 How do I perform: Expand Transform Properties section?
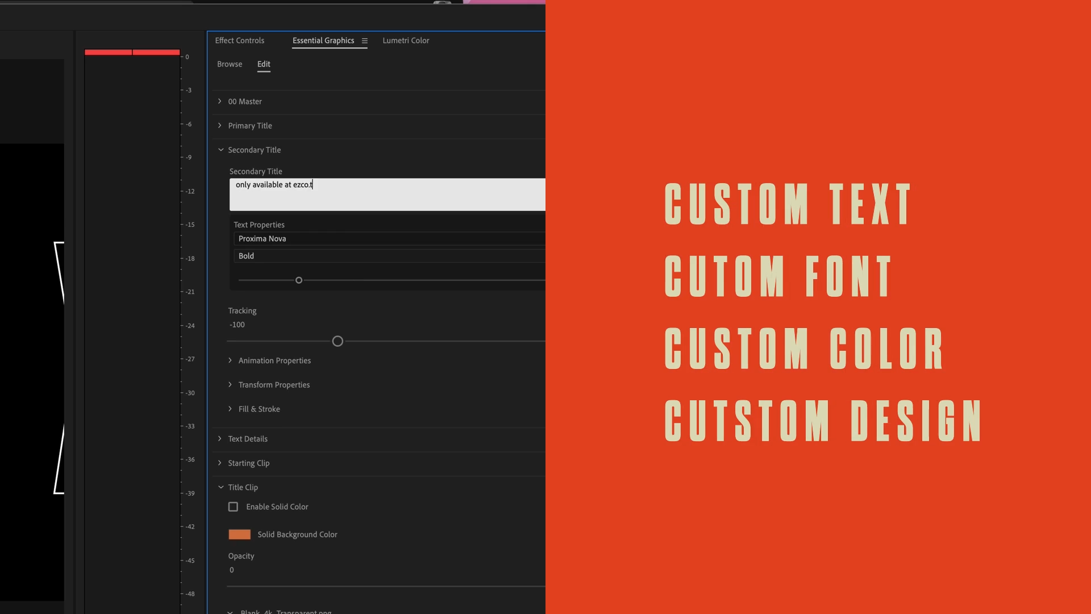tap(230, 385)
